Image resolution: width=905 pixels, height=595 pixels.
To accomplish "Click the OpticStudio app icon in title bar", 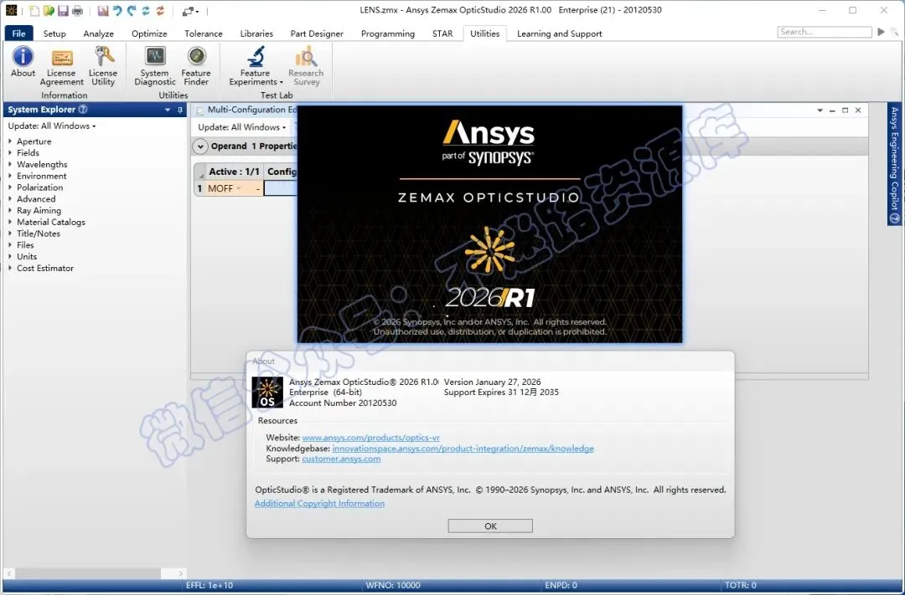I will tap(11, 10).
